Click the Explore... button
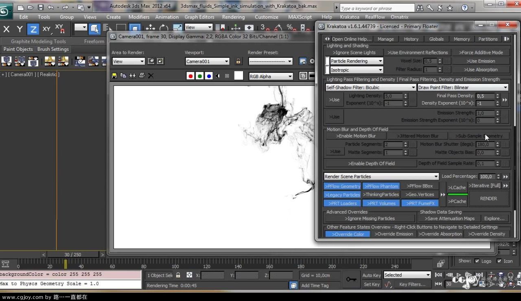This screenshot has width=521, height=301. (495, 218)
